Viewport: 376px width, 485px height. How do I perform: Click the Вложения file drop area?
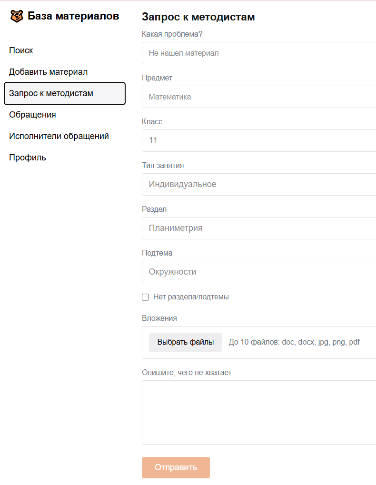tap(259, 342)
